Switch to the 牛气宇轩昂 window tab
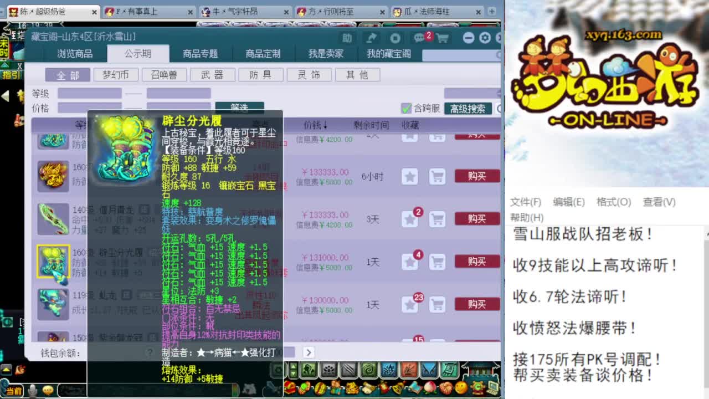The image size is (709, 399). pyautogui.click(x=245, y=11)
